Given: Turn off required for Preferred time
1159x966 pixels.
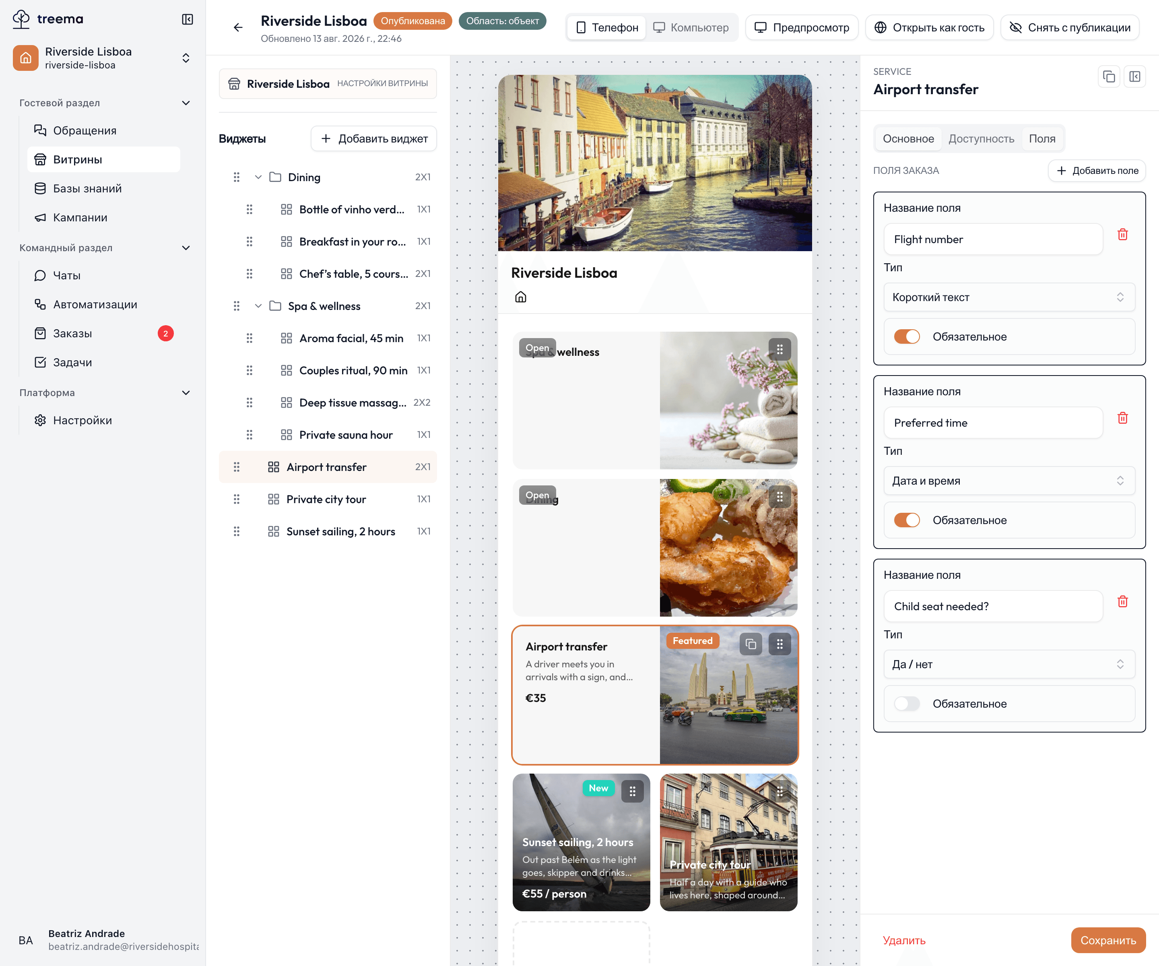Looking at the screenshot, I should (907, 520).
